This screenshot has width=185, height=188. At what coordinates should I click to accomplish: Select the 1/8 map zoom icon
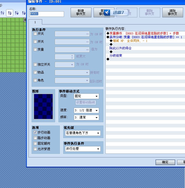coord(24,13)
